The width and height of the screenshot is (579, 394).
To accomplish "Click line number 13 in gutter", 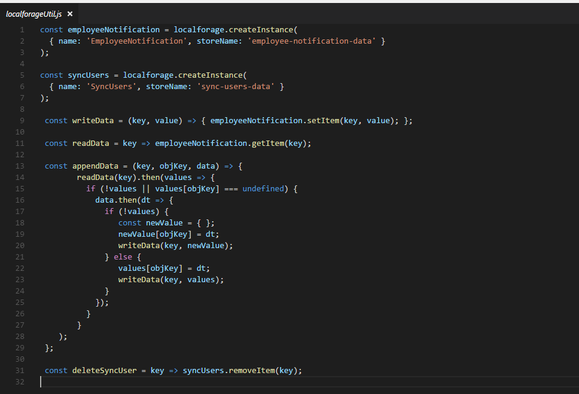I will coord(20,166).
